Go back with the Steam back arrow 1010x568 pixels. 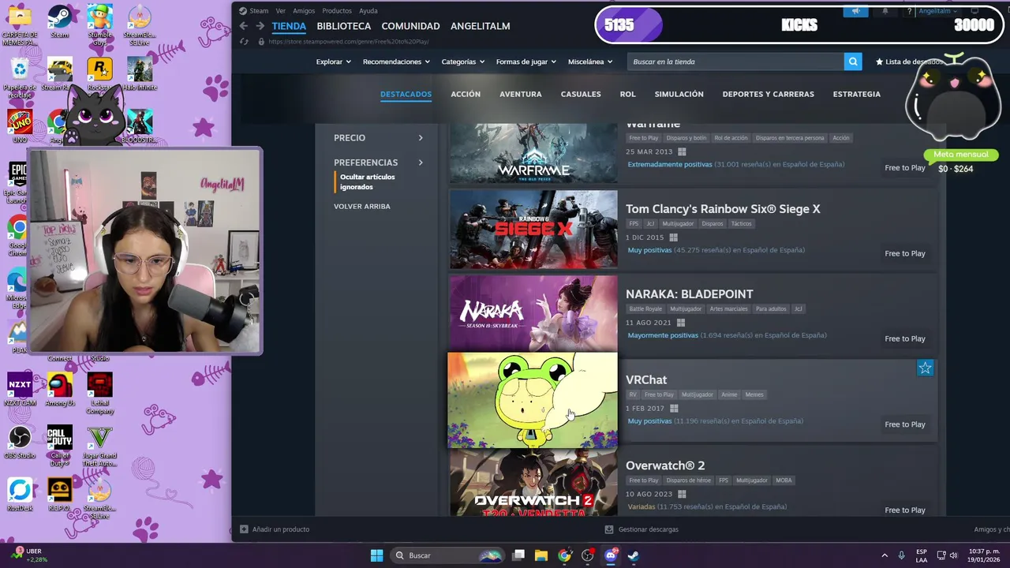(244, 26)
